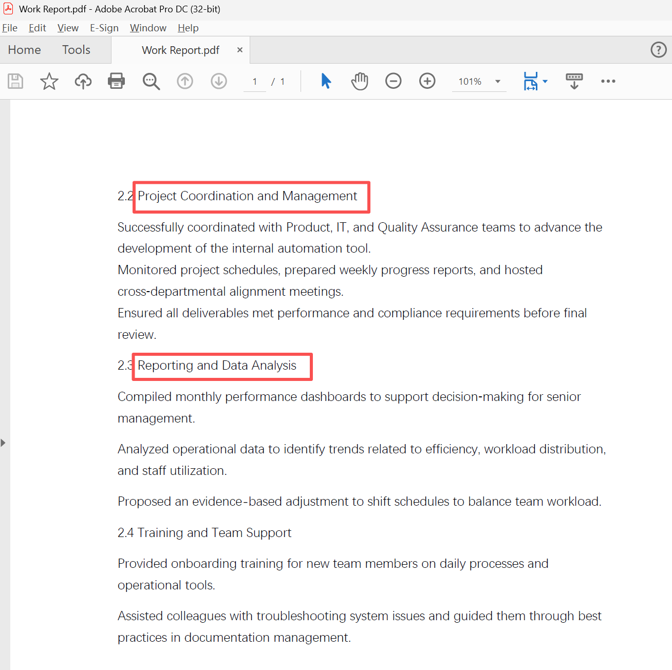This screenshot has height=670, width=672.
Task: Click the word 'review.' before section 2.3
Action: 137,335
